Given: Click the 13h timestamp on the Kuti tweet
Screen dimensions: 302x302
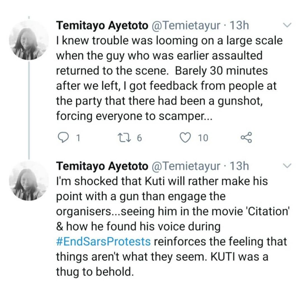Looking at the screenshot, I should 239,166.
